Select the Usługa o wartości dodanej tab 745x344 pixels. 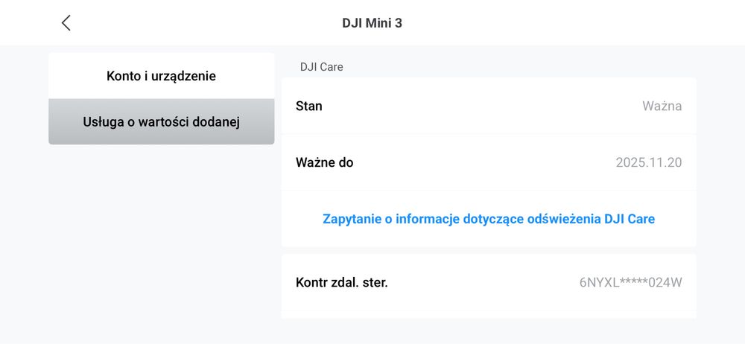pos(161,121)
